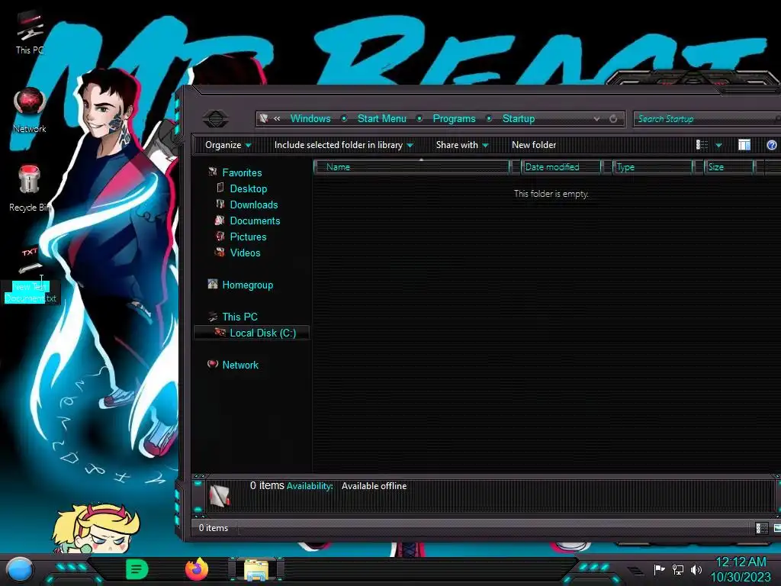
Task: Click the Search Startup field
Action: point(707,118)
